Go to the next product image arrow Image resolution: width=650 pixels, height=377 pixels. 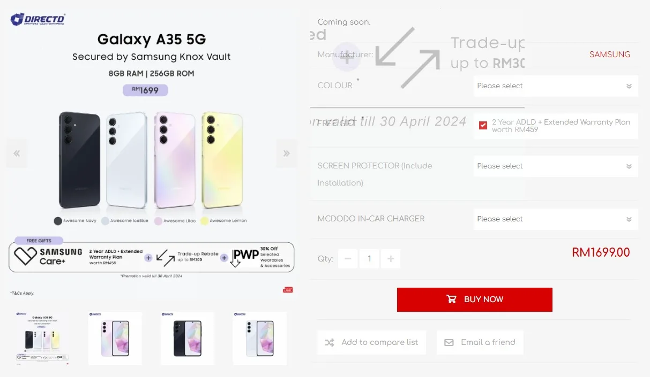click(287, 153)
